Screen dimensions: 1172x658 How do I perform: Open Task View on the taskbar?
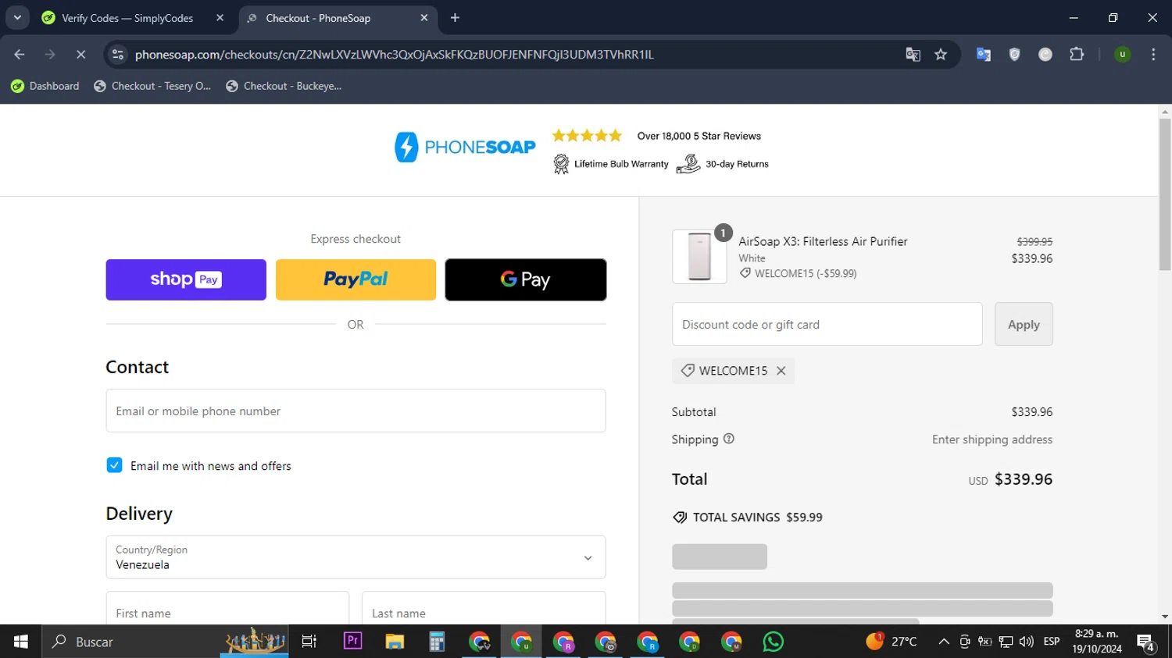(x=309, y=642)
